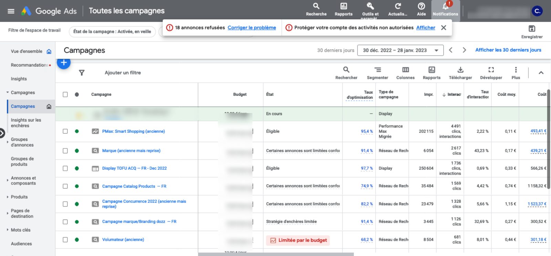Open Audiences in the sidebar
Viewport: 551px width, 256px height.
[21, 244]
